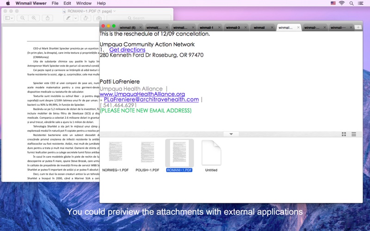This screenshot has height=231, width=370.
Task: Zoom in the ROMANI~1.PDF document in Preview
Action: 34,18
